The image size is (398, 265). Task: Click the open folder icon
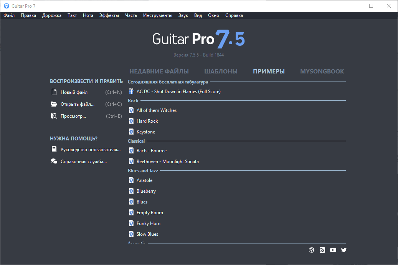[x=54, y=104]
